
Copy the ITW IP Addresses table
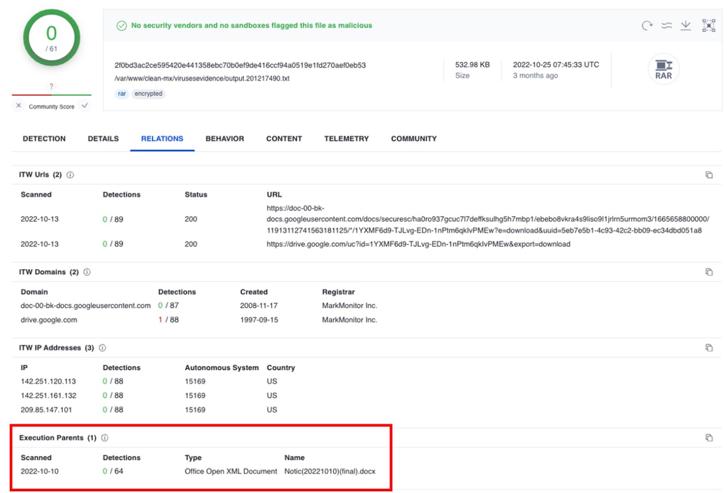pyautogui.click(x=709, y=348)
